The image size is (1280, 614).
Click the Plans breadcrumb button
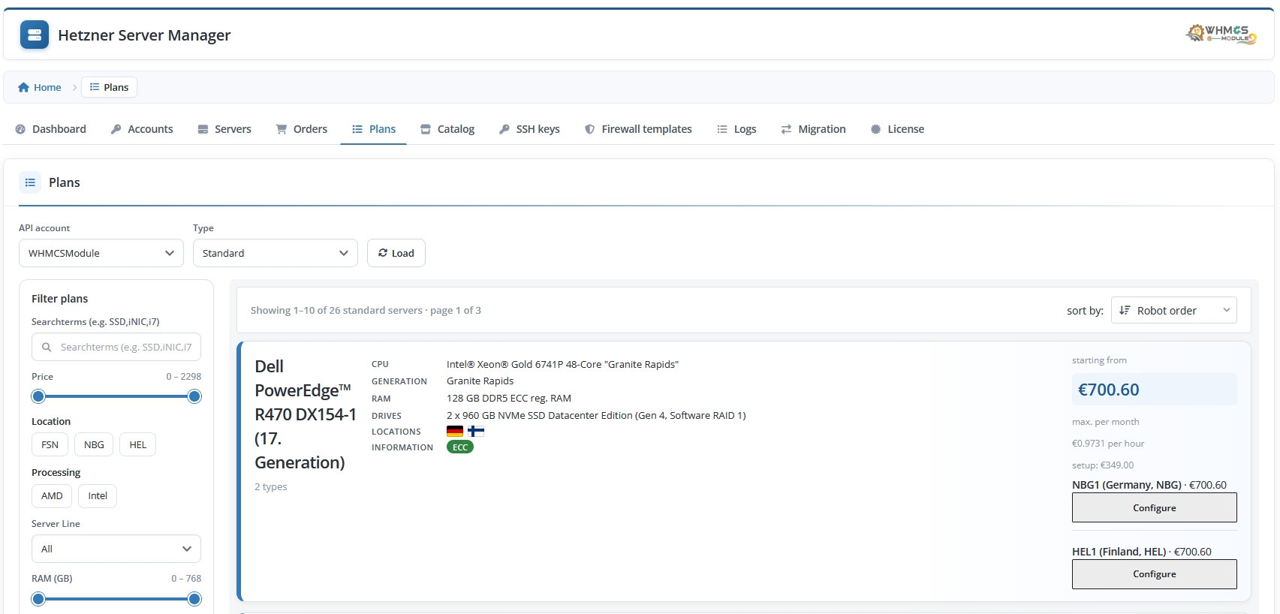tap(109, 87)
